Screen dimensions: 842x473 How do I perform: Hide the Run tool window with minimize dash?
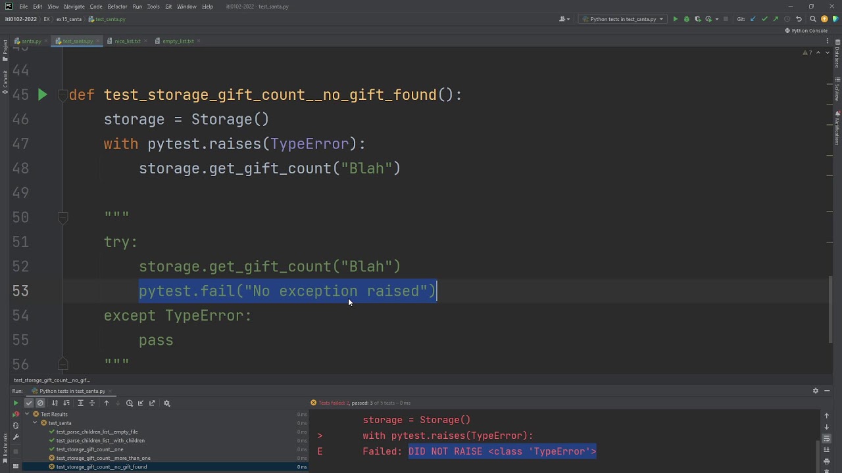[x=828, y=390]
